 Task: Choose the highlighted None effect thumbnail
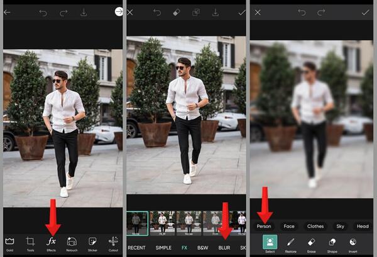[137, 223]
